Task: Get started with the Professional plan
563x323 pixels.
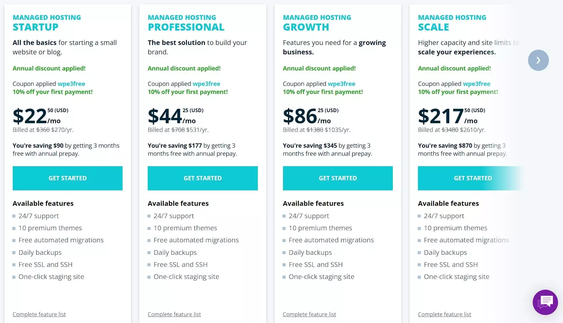Action: pos(203,178)
